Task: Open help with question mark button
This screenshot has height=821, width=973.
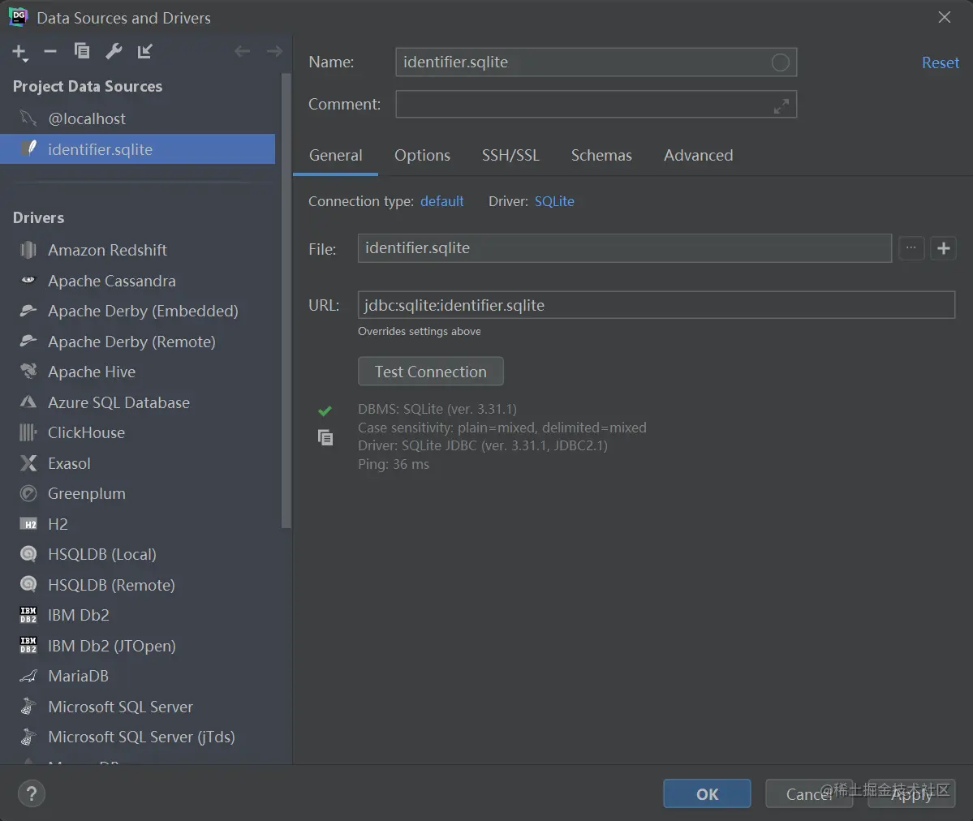Action: coord(32,793)
